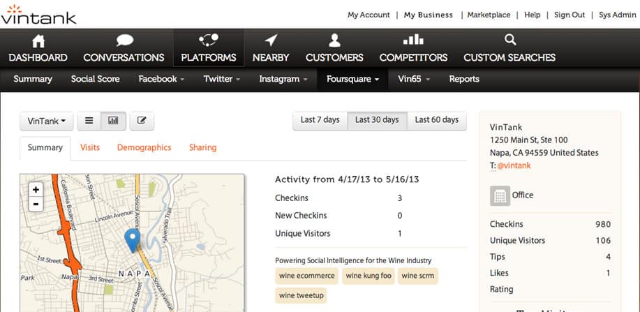Click the wine ecommerce tag
The image size is (640, 312).
tap(307, 276)
